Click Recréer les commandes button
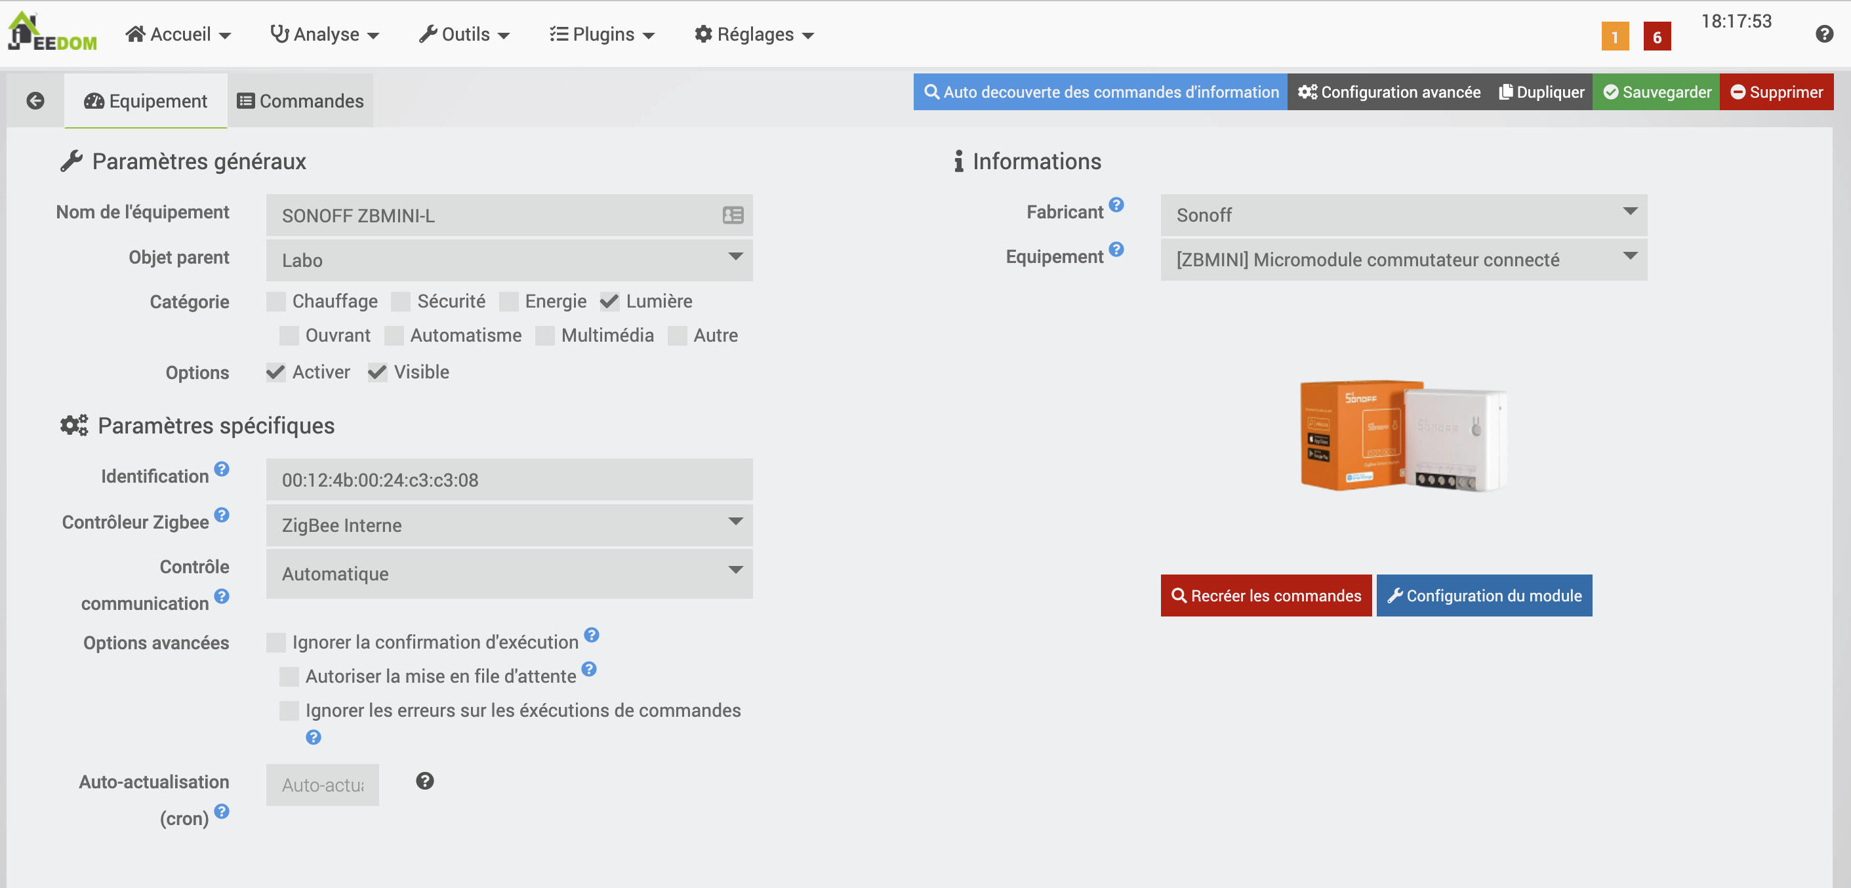The height and width of the screenshot is (888, 1851). click(x=1266, y=595)
